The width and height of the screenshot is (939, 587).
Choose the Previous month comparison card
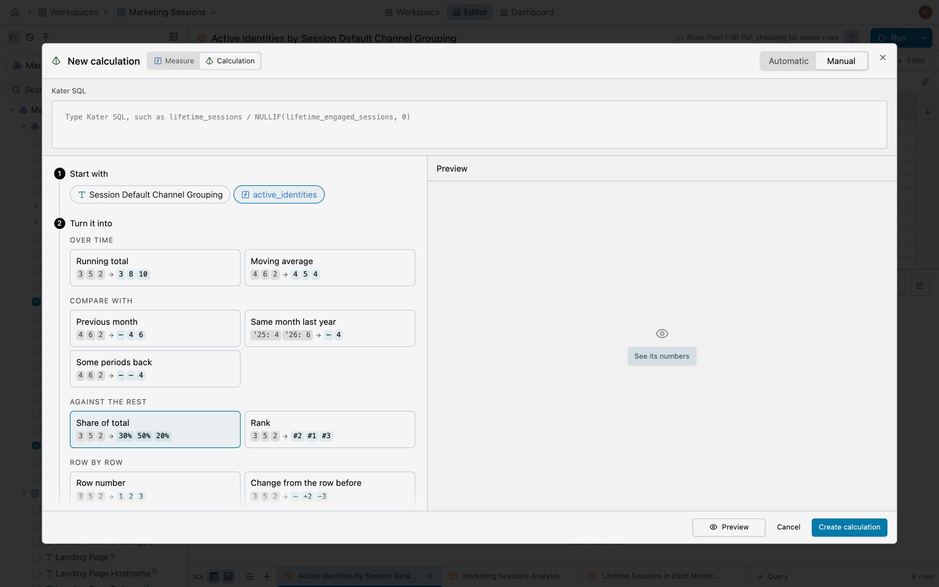pos(155,328)
